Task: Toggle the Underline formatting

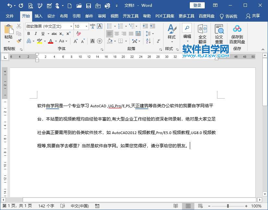Action: pyautogui.click(x=43, y=34)
